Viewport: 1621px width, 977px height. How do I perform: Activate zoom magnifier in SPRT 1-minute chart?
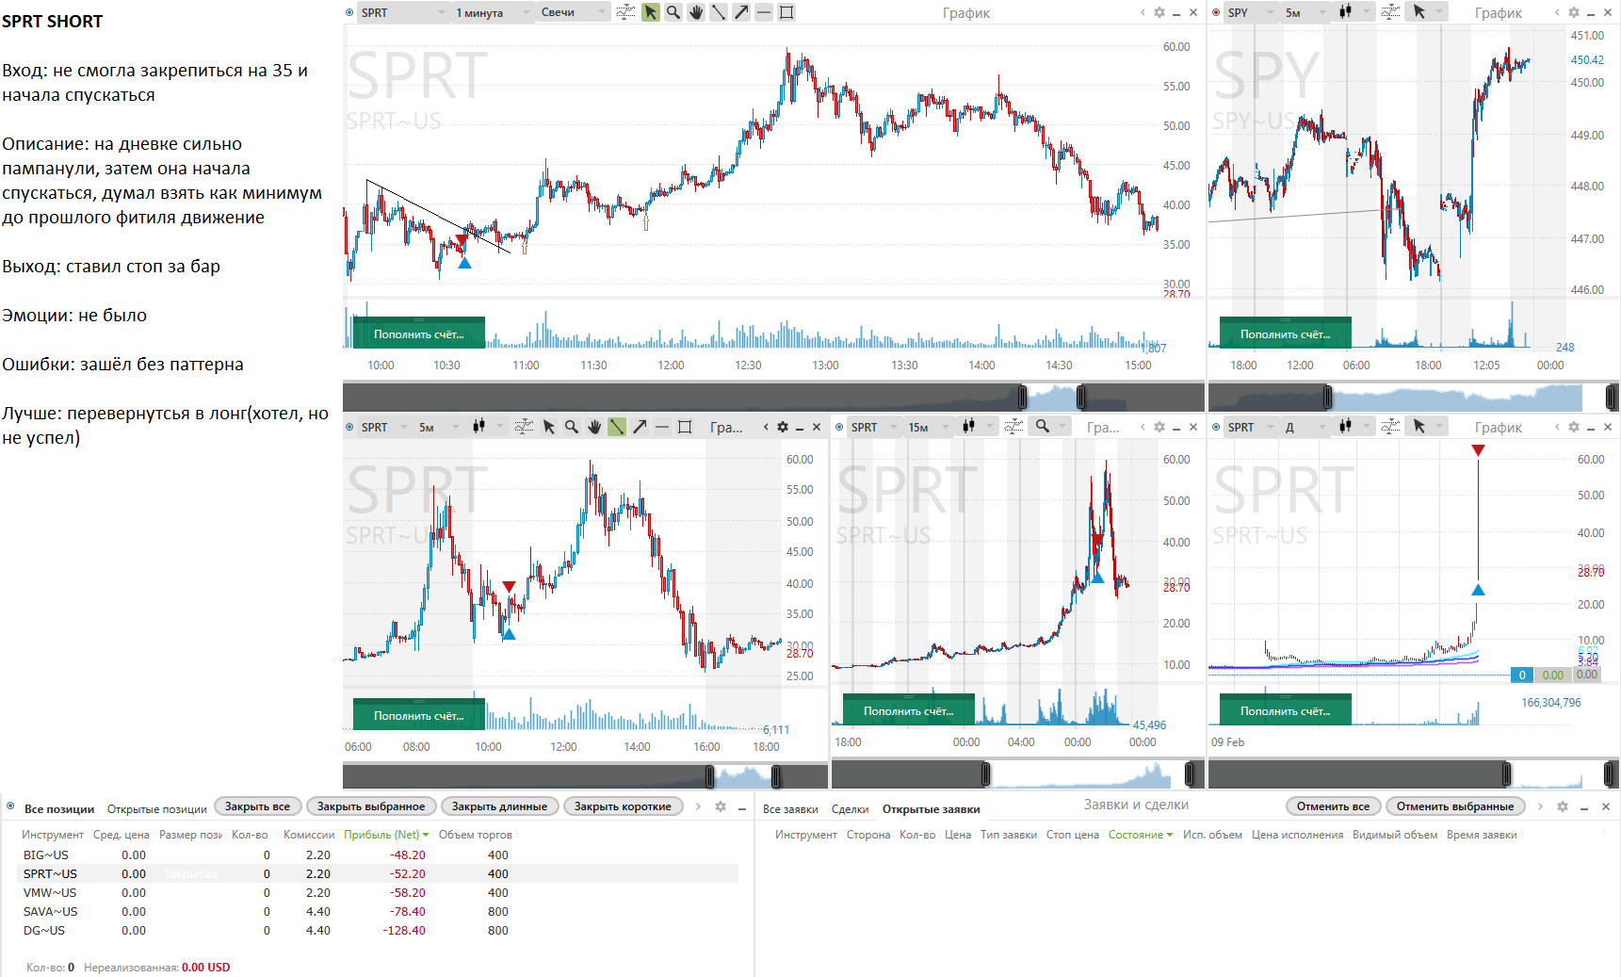point(673,12)
